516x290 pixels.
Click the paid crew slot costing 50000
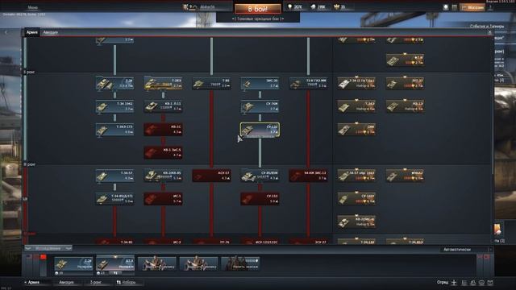coord(241,264)
